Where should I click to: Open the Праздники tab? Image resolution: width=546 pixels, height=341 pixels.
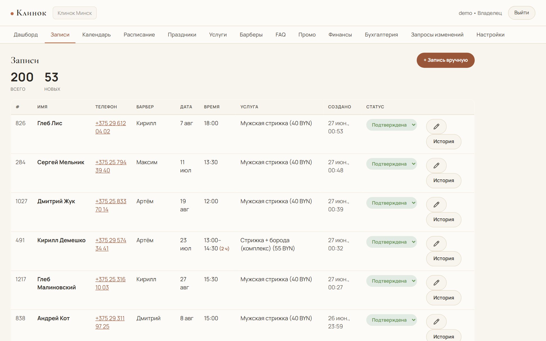182,35
